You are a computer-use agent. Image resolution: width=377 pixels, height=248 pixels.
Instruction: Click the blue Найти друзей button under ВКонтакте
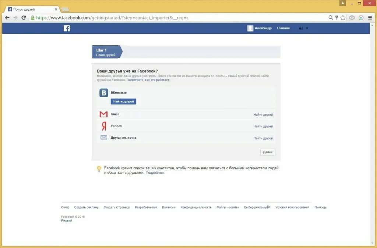tap(123, 102)
